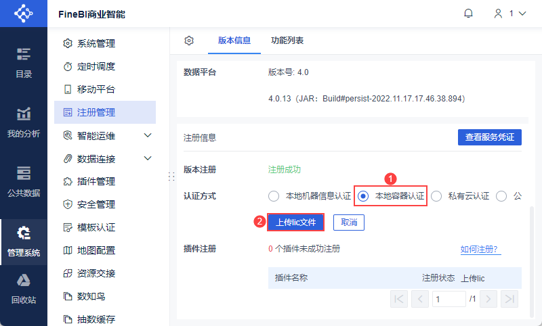Open 我的分析 from left sidebar
Screen dimensions: 542x326
pyautogui.click(x=24, y=122)
